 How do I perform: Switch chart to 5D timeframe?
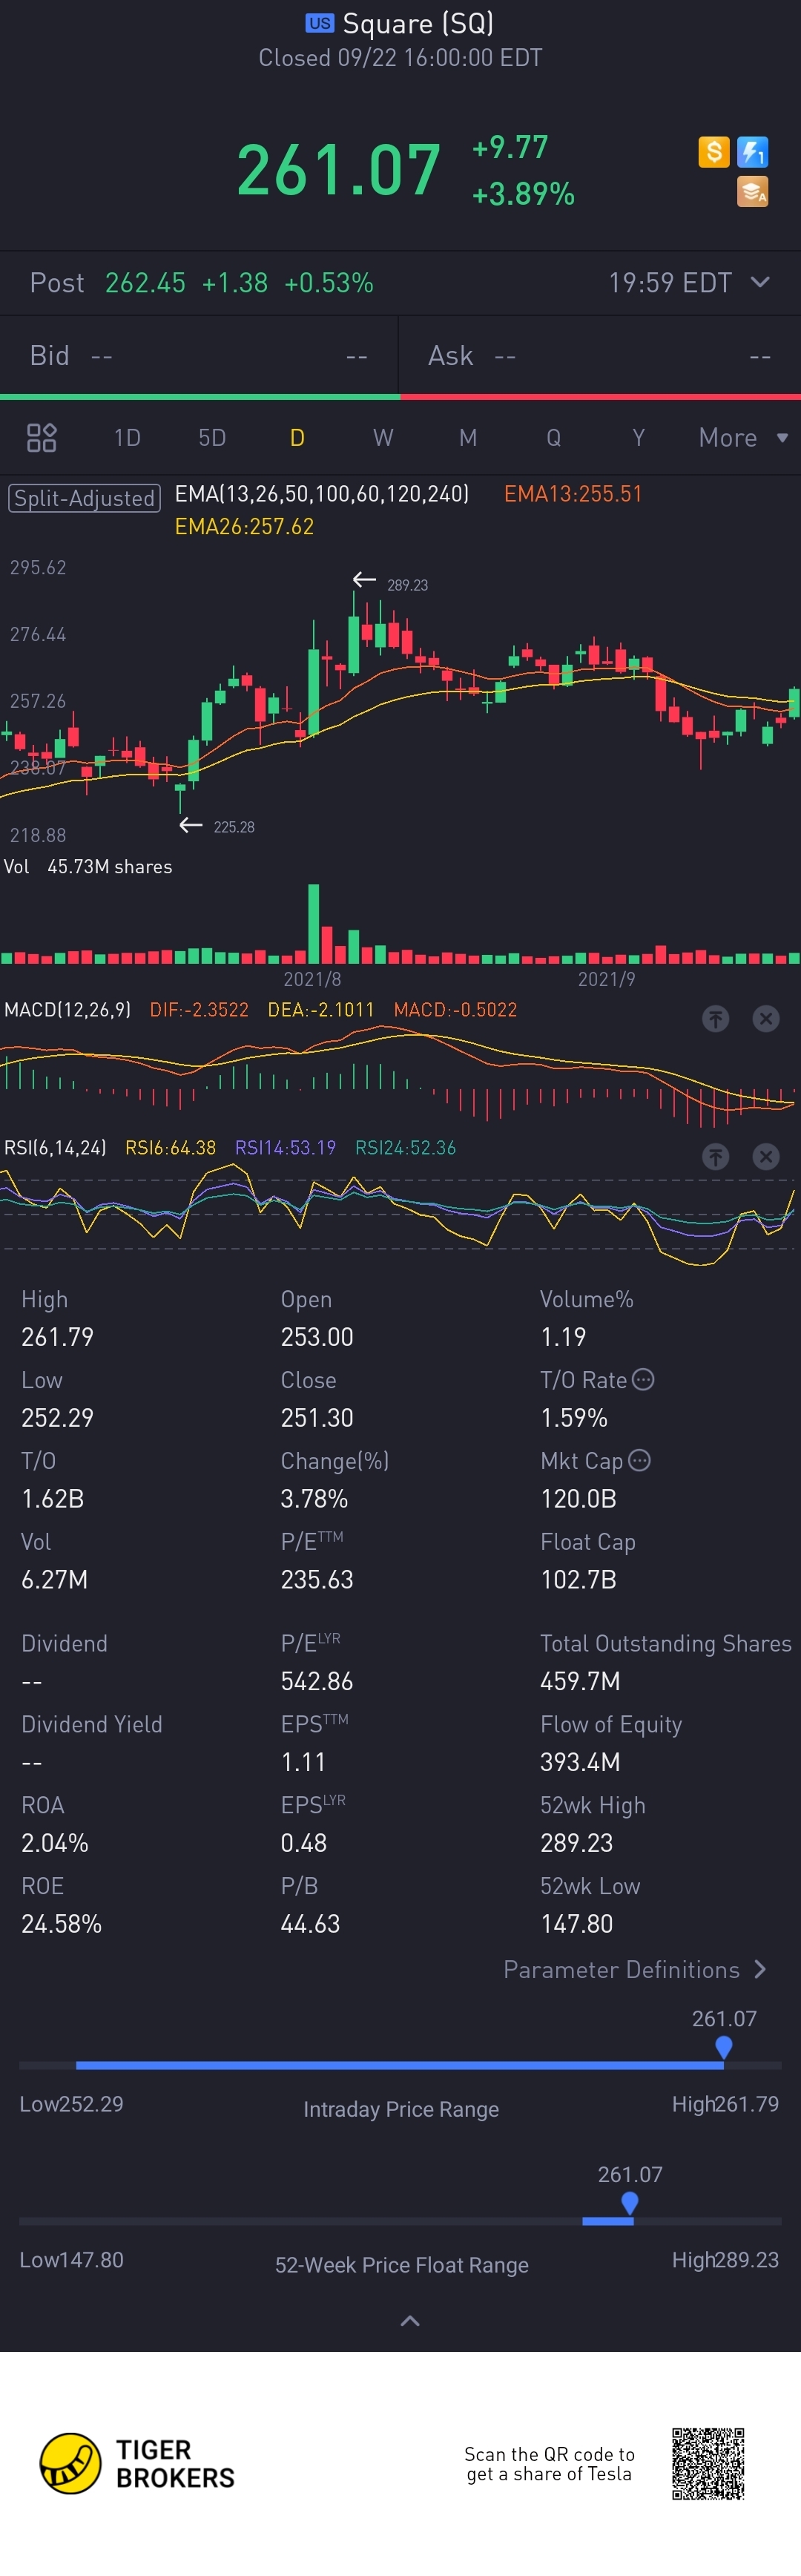pos(212,438)
